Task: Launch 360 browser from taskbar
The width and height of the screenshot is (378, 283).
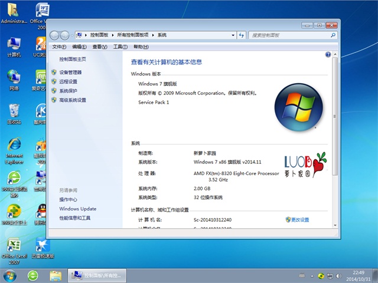Action: tap(33, 275)
